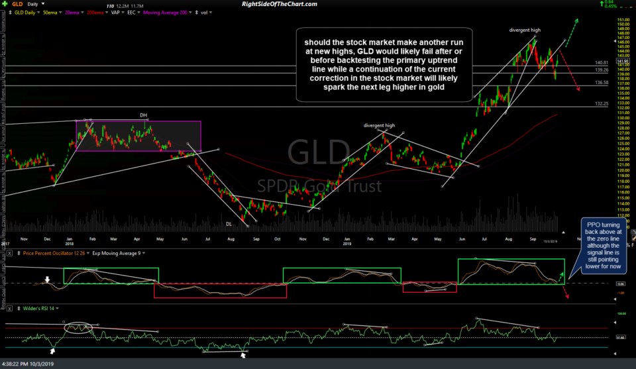The height and width of the screenshot is (369, 636).
Task: Click the 151.00 price scale label
Action: [x=623, y=20]
